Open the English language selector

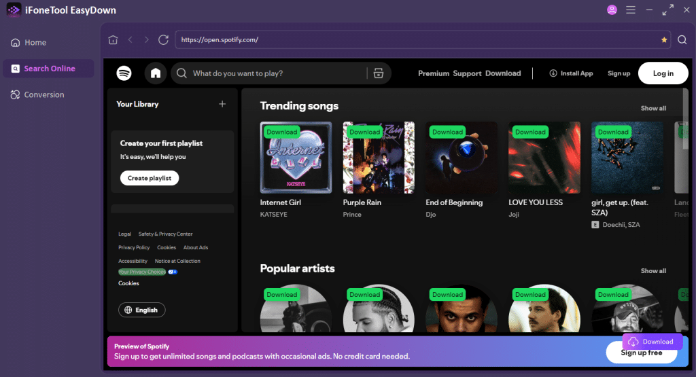pos(141,310)
